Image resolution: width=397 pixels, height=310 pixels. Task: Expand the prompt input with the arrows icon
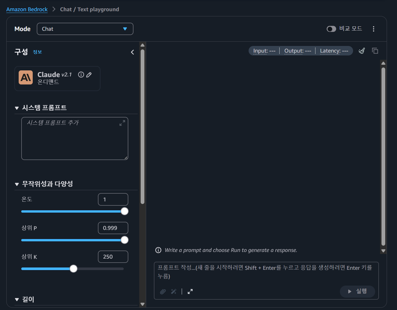[x=190, y=291]
